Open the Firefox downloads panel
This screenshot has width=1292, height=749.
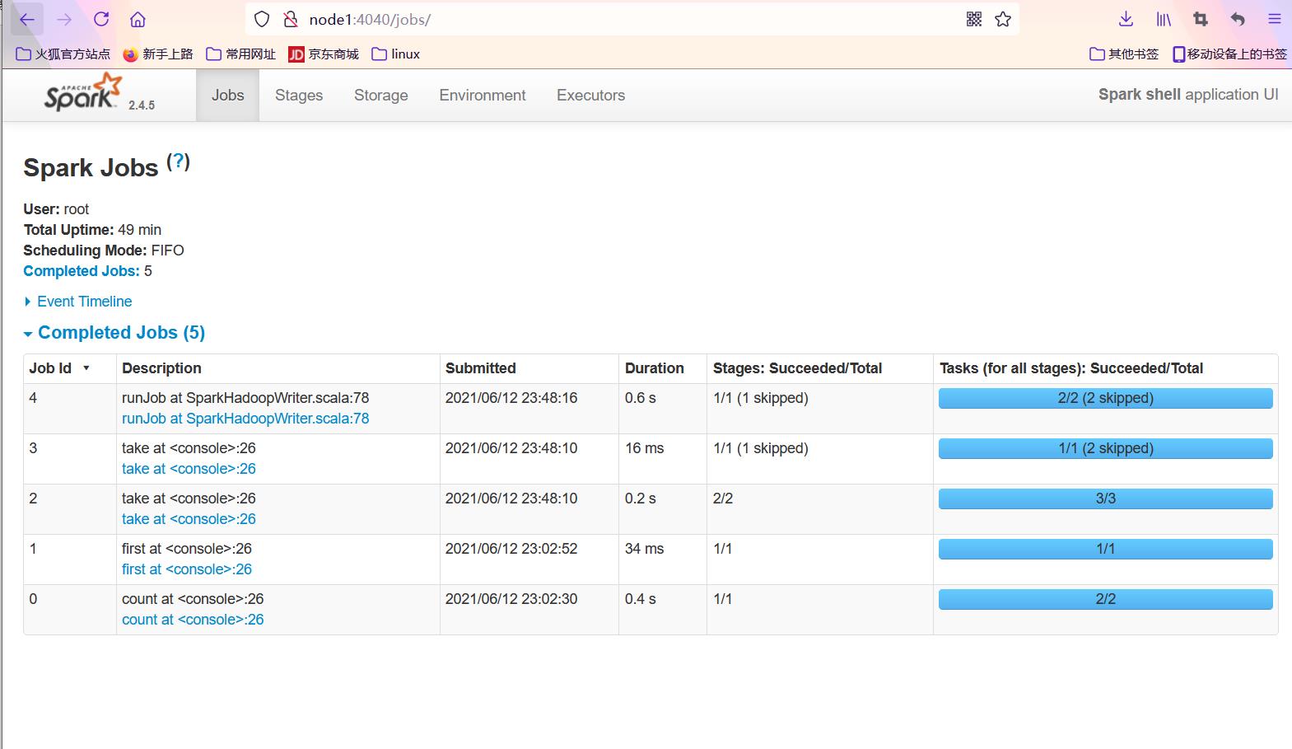[x=1126, y=19]
